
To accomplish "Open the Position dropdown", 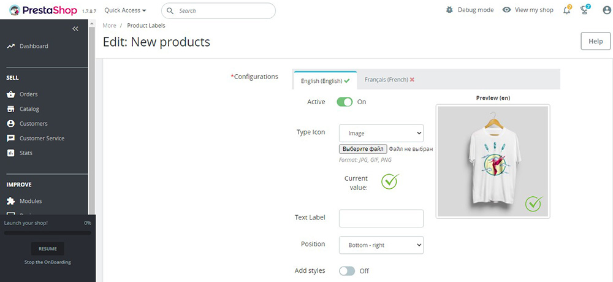I will [381, 245].
